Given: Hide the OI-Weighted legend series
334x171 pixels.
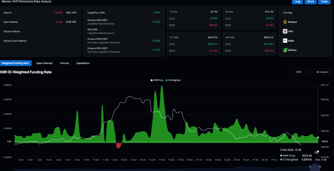Looking at the screenshot, I should point(173,80).
